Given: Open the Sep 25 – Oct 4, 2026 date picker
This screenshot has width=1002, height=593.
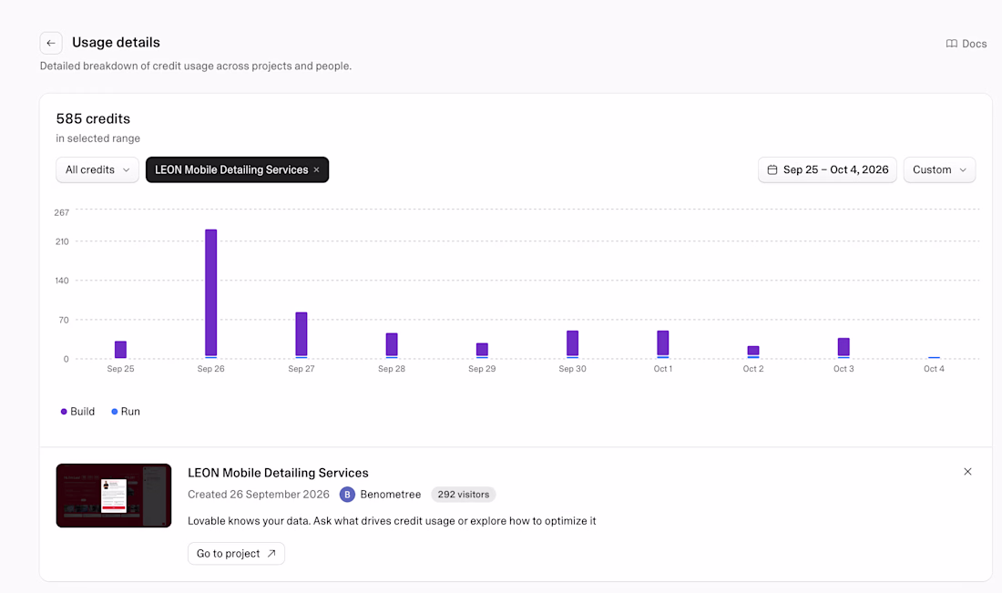Looking at the screenshot, I should pos(827,170).
